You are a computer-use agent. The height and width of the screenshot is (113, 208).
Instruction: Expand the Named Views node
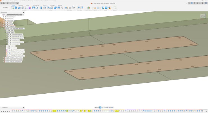click(4, 19)
